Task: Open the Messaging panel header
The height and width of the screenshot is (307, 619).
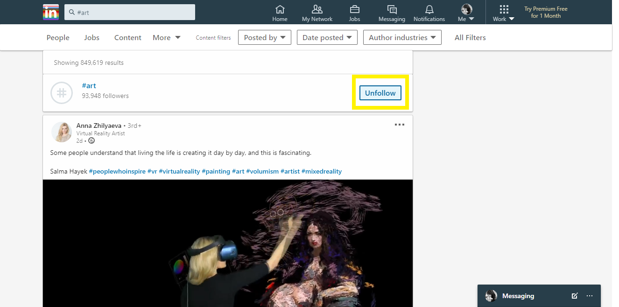Action: click(x=539, y=296)
